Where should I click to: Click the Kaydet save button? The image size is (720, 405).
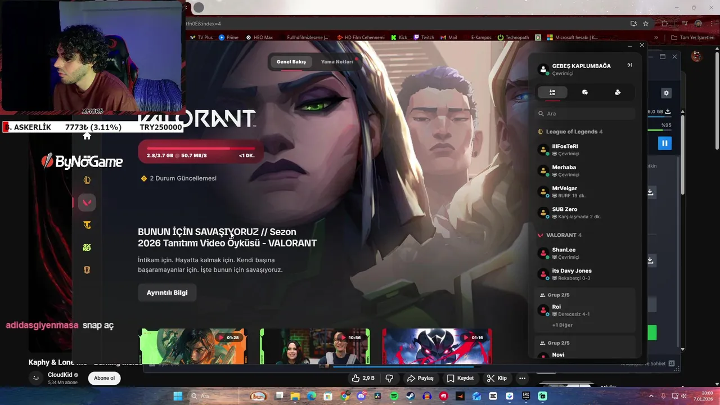(460, 378)
